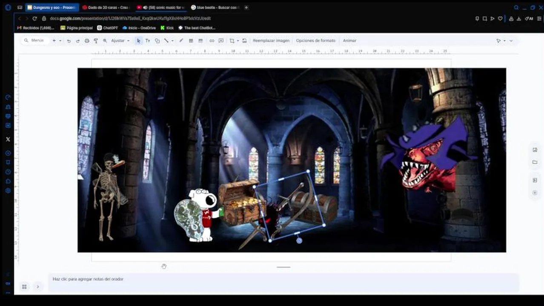Screen dimensions: 544x306
Task: Click the browser search icon at top right
Action: tap(516, 8)
